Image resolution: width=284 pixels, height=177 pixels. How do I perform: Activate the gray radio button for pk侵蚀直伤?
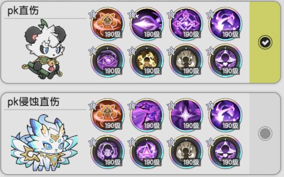[265, 134]
